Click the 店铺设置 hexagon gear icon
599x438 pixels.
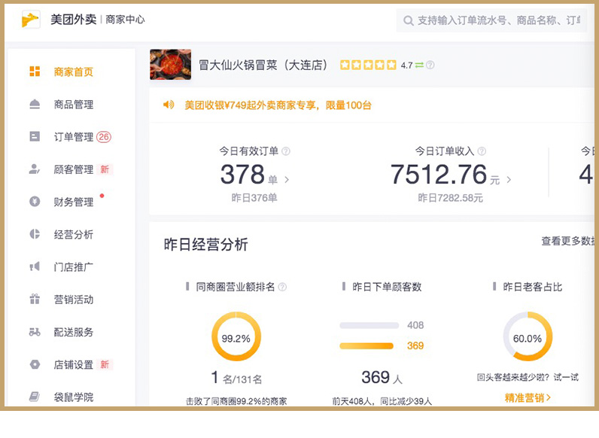click(35, 364)
